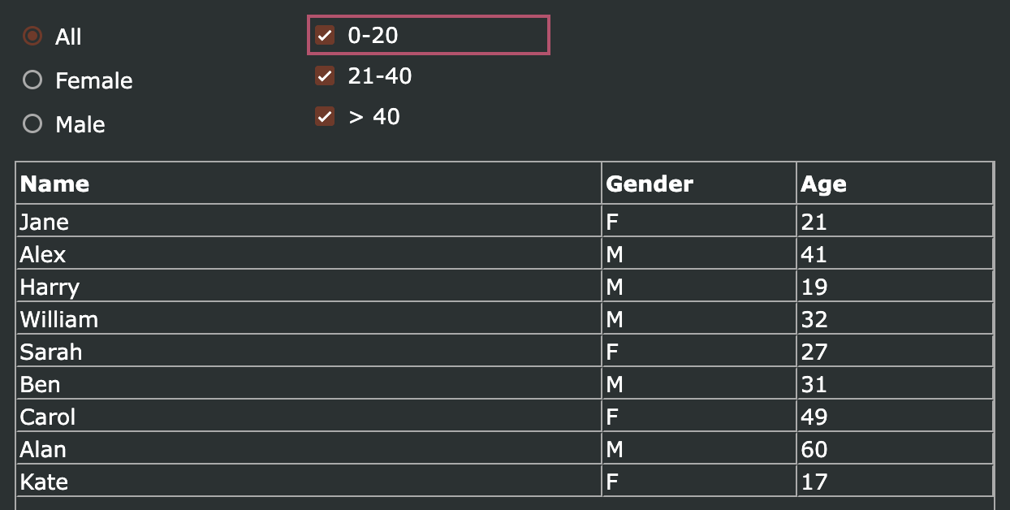
Task: Uncheck the 0-20 age checkbox
Action: point(325,35)
